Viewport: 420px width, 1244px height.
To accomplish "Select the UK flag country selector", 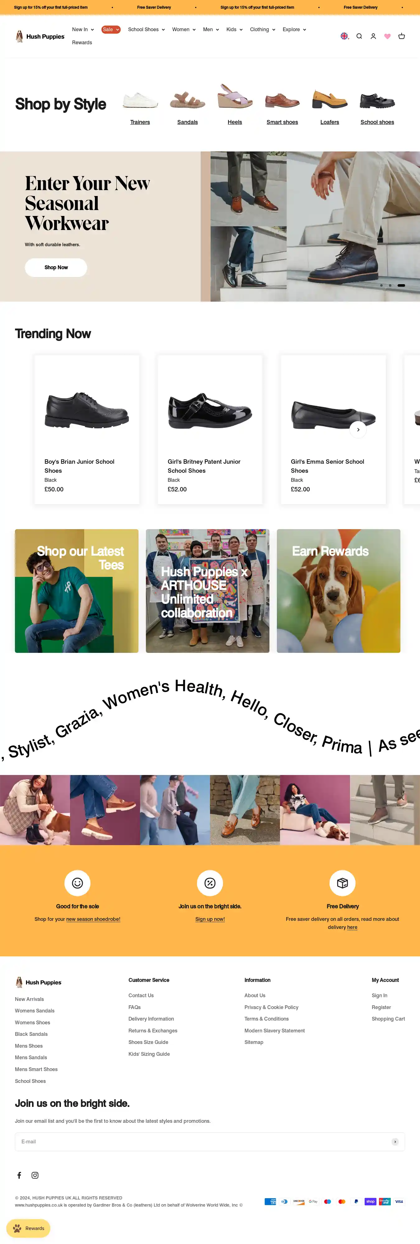I will pyautogui.click(x=345, y=36).
